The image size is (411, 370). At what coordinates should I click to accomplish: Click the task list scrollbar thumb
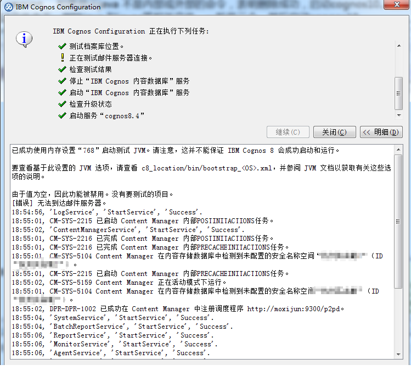click(399, 93)
